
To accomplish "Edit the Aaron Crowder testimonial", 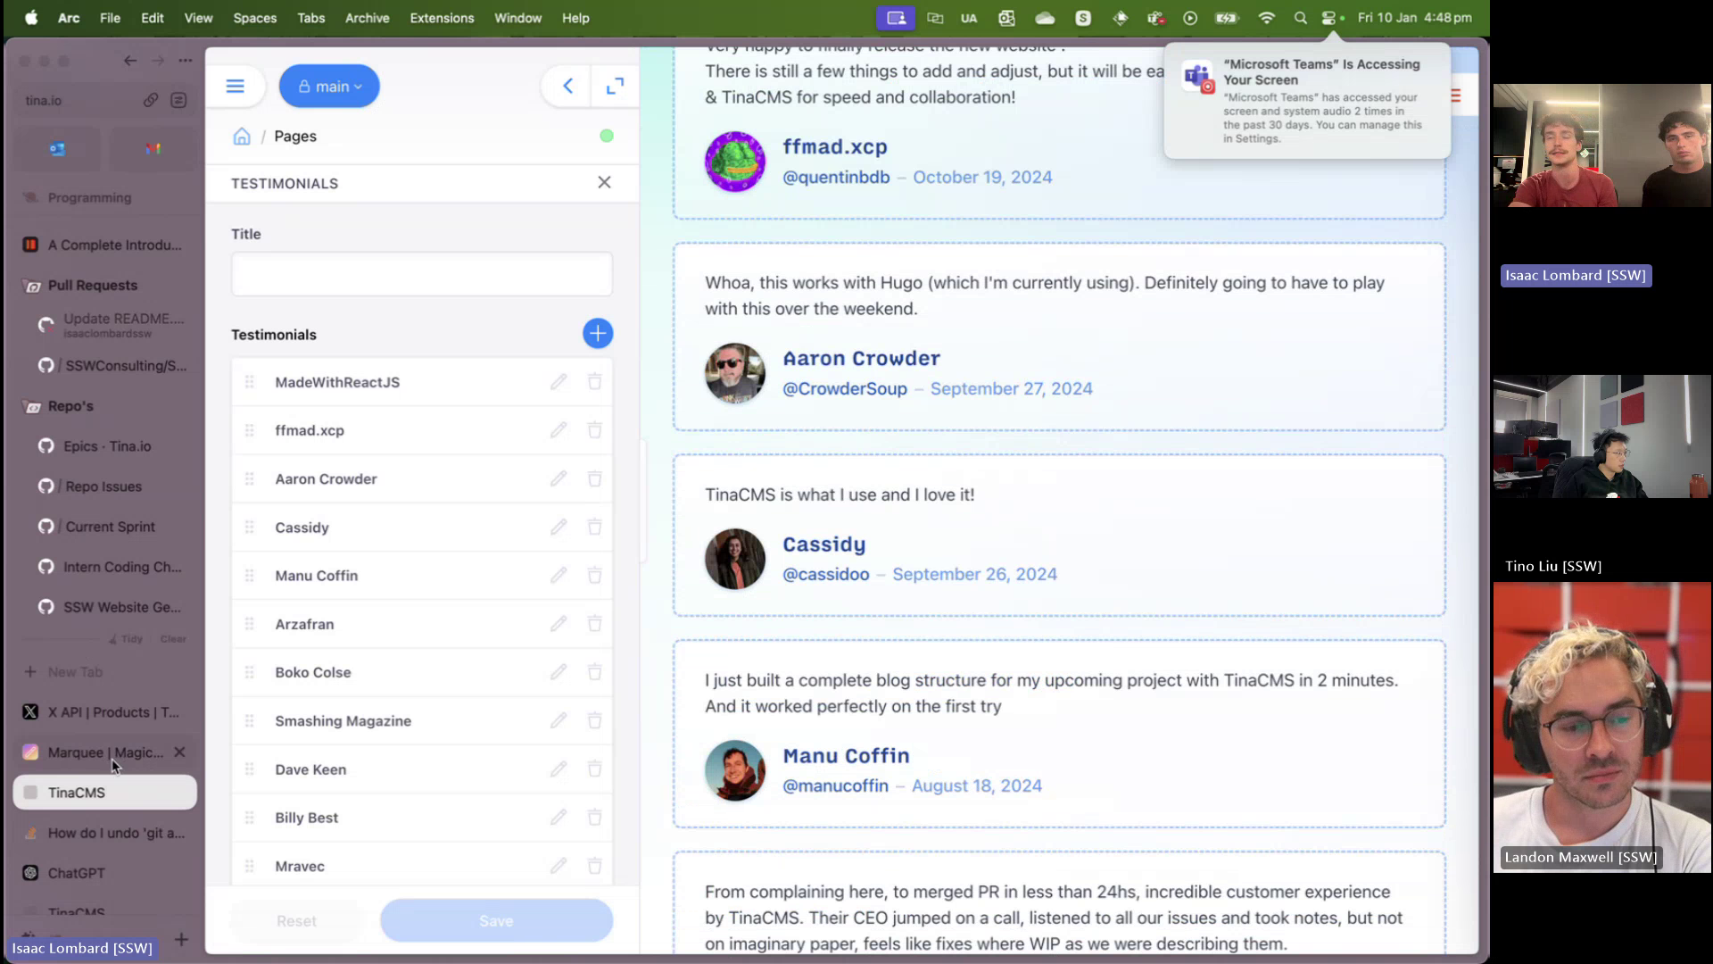I will (559, 478).
